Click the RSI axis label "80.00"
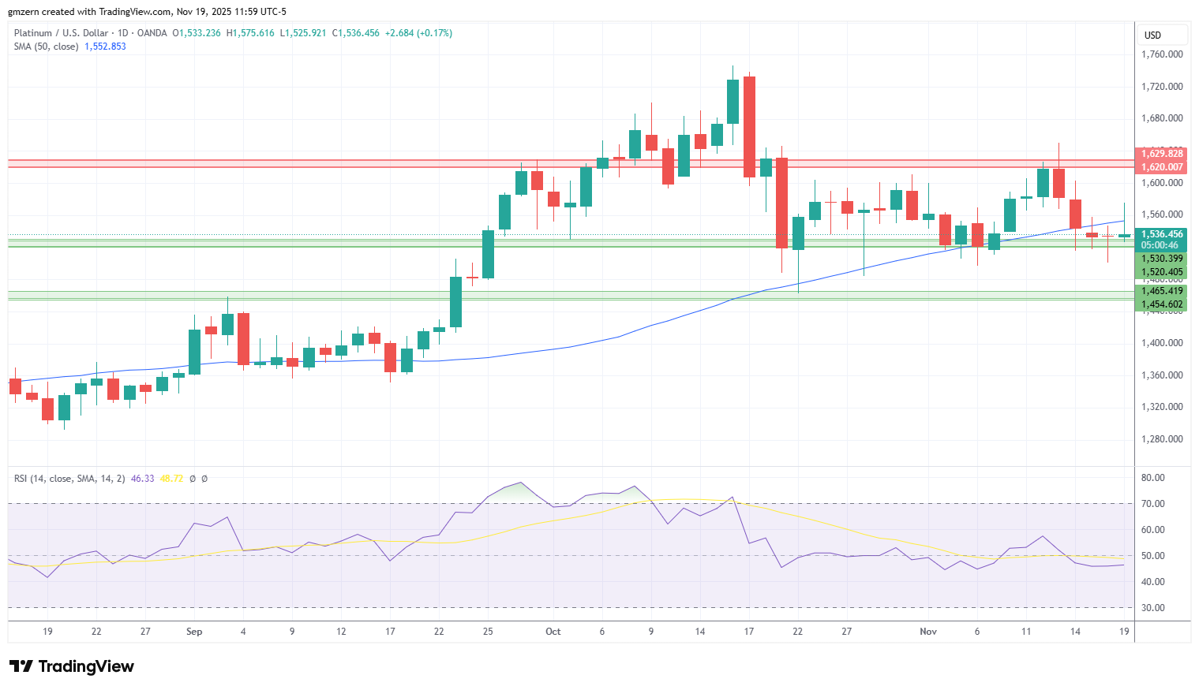This screenshot has width=1199, height=690. pyautogui.click(x=1153, y=478)
